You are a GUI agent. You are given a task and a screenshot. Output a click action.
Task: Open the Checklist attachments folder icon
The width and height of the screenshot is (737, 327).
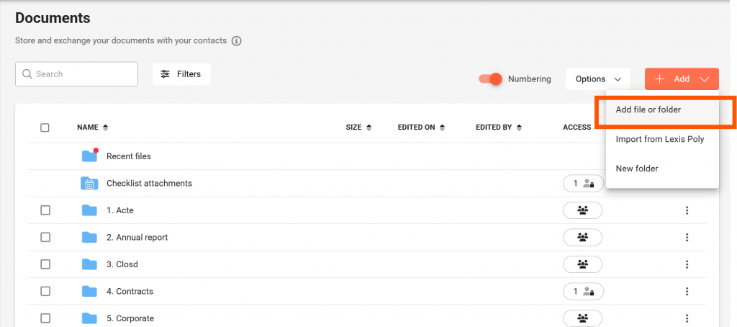click(x=89, y=183)
